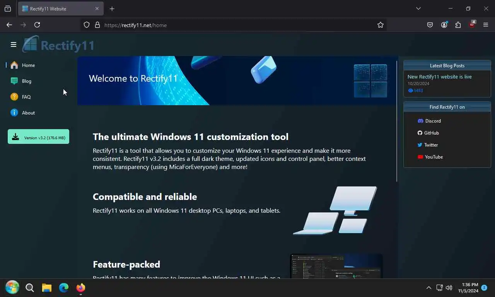Open the Start menu orb
Viewport: 495px width, 297px height.
pyautogui.click(x=12, y=287)
